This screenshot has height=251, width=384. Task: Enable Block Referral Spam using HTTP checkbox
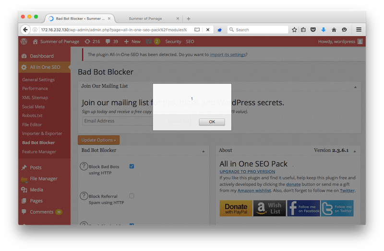point(132,196)
